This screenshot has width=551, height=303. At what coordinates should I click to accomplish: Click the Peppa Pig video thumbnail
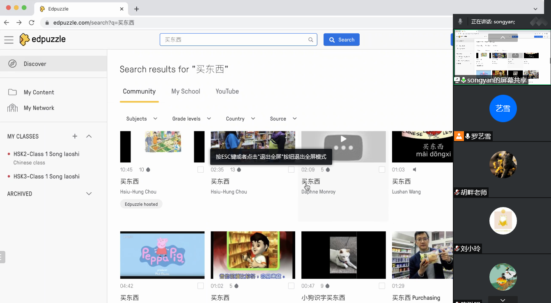point(162,255)
